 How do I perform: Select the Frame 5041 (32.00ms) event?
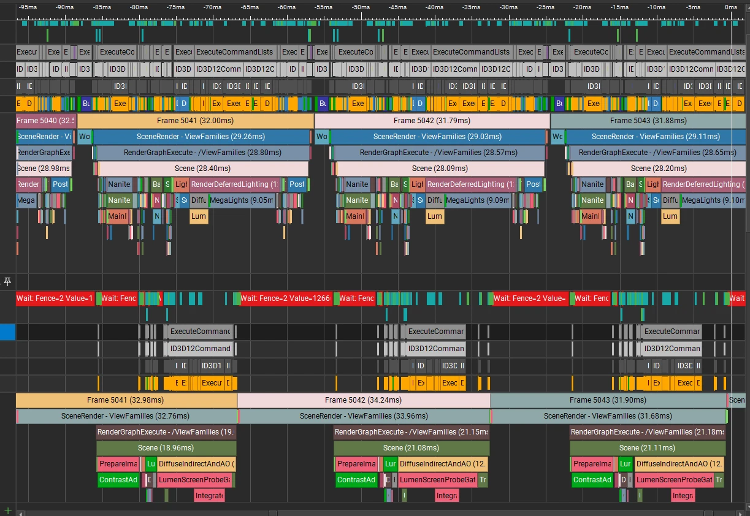click(x=196, y=121)
